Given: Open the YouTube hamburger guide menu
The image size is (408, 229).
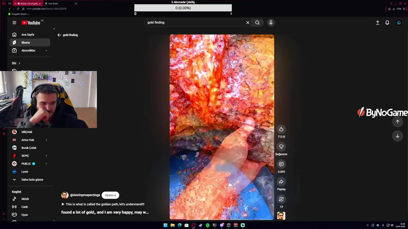Looking at the screenshot, I should [14, 23].
